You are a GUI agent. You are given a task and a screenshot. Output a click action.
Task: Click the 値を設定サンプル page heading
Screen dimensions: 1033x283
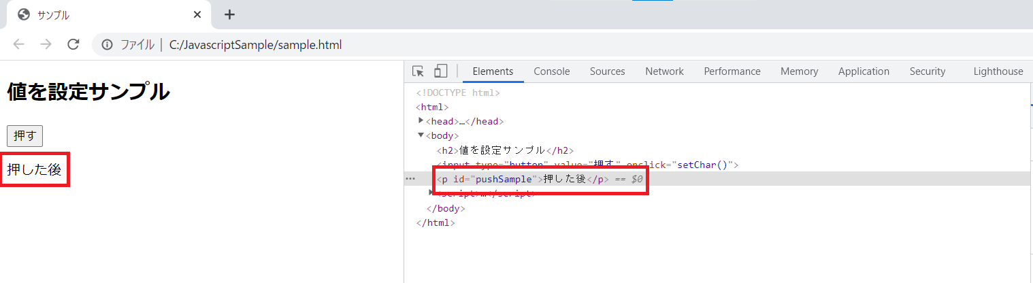click(x=88, y=92)
